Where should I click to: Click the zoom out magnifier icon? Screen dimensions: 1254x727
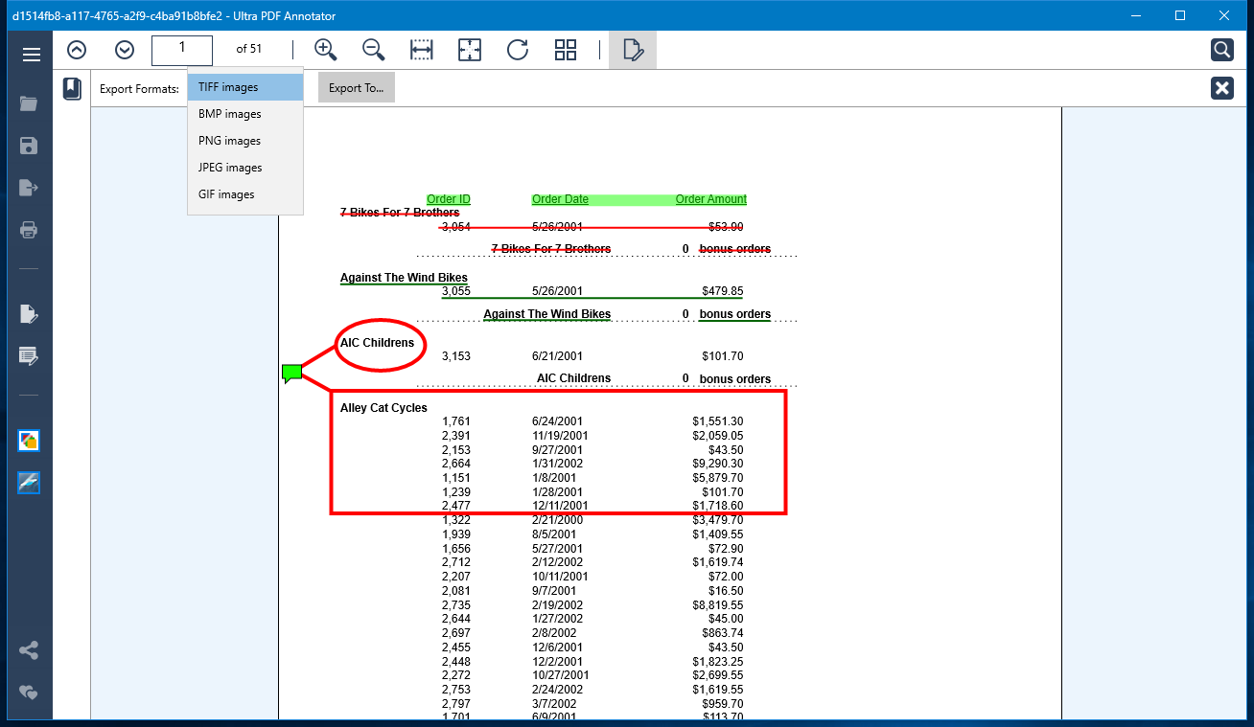point(374,50)
